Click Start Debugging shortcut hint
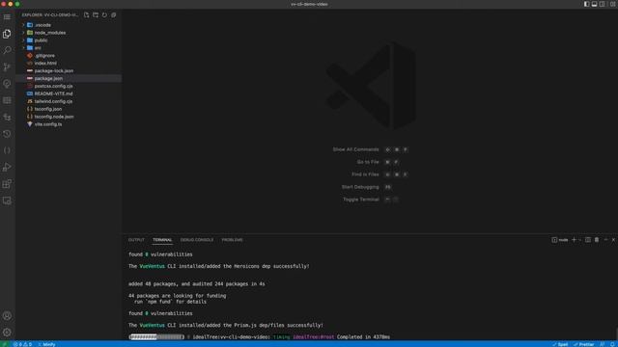 click(x=366, y=187)
